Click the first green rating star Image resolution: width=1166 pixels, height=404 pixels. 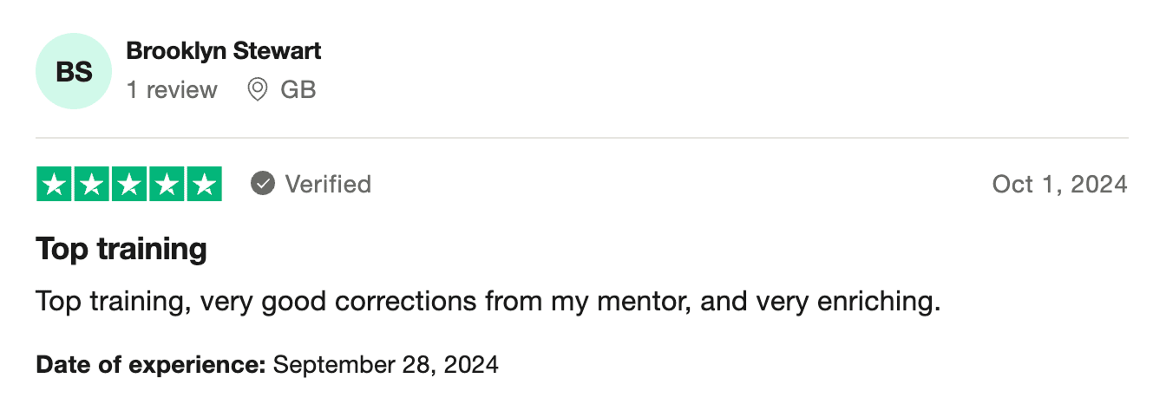coord(55,184)
